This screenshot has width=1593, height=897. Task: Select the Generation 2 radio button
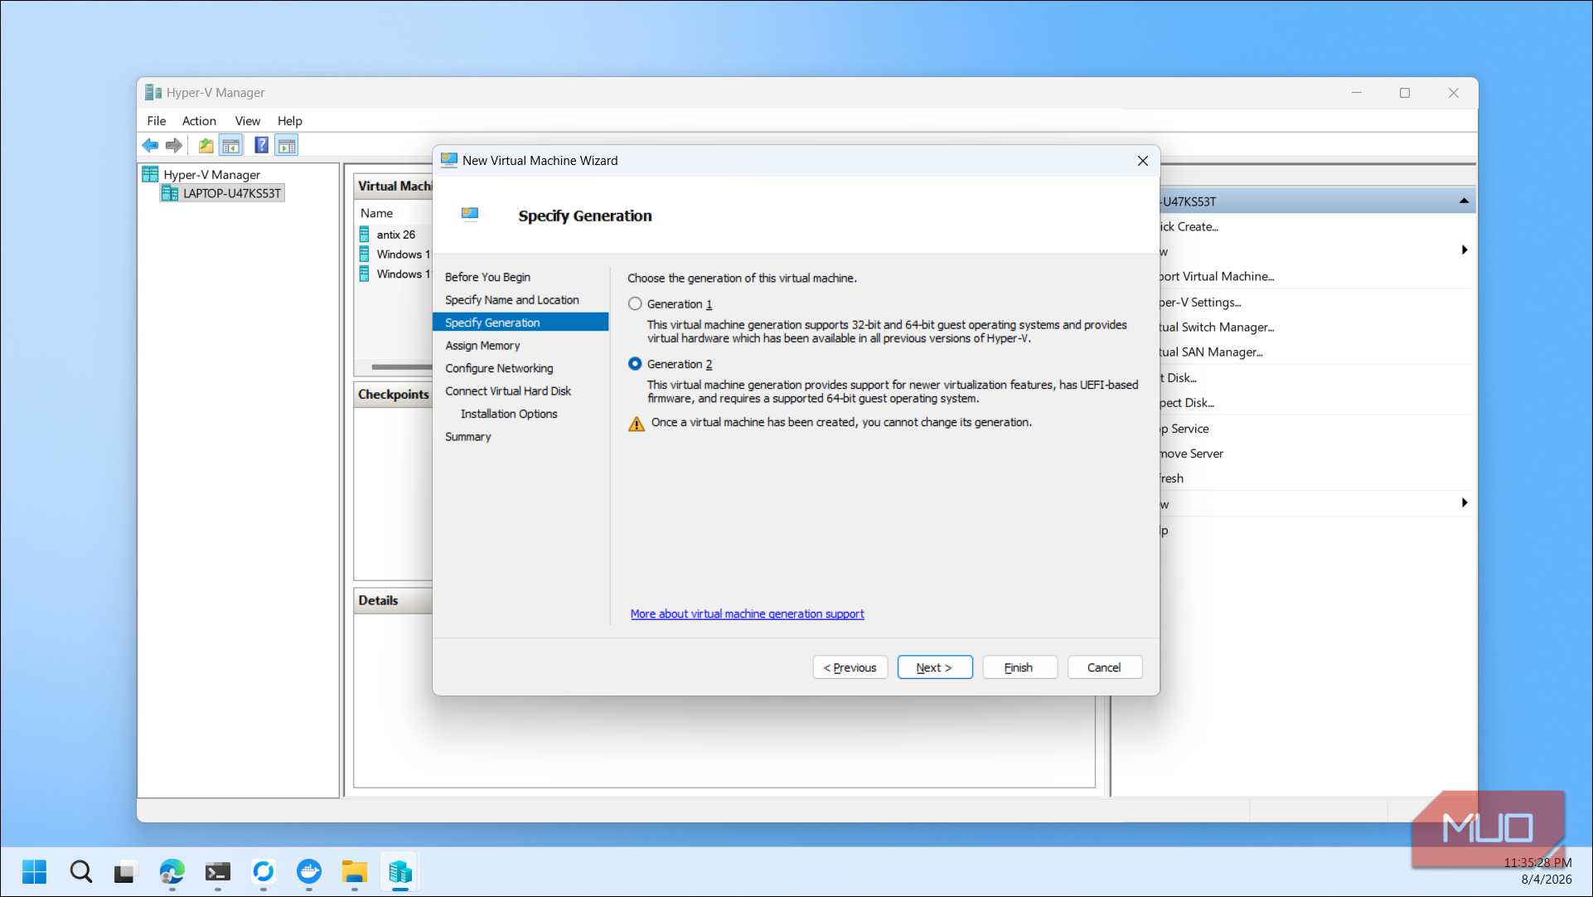635,364
